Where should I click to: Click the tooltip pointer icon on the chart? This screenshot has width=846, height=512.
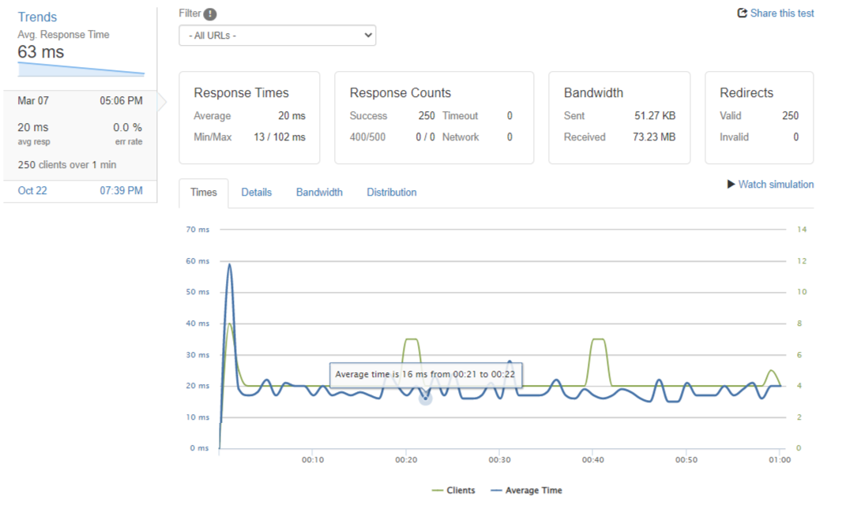(425, 397)
